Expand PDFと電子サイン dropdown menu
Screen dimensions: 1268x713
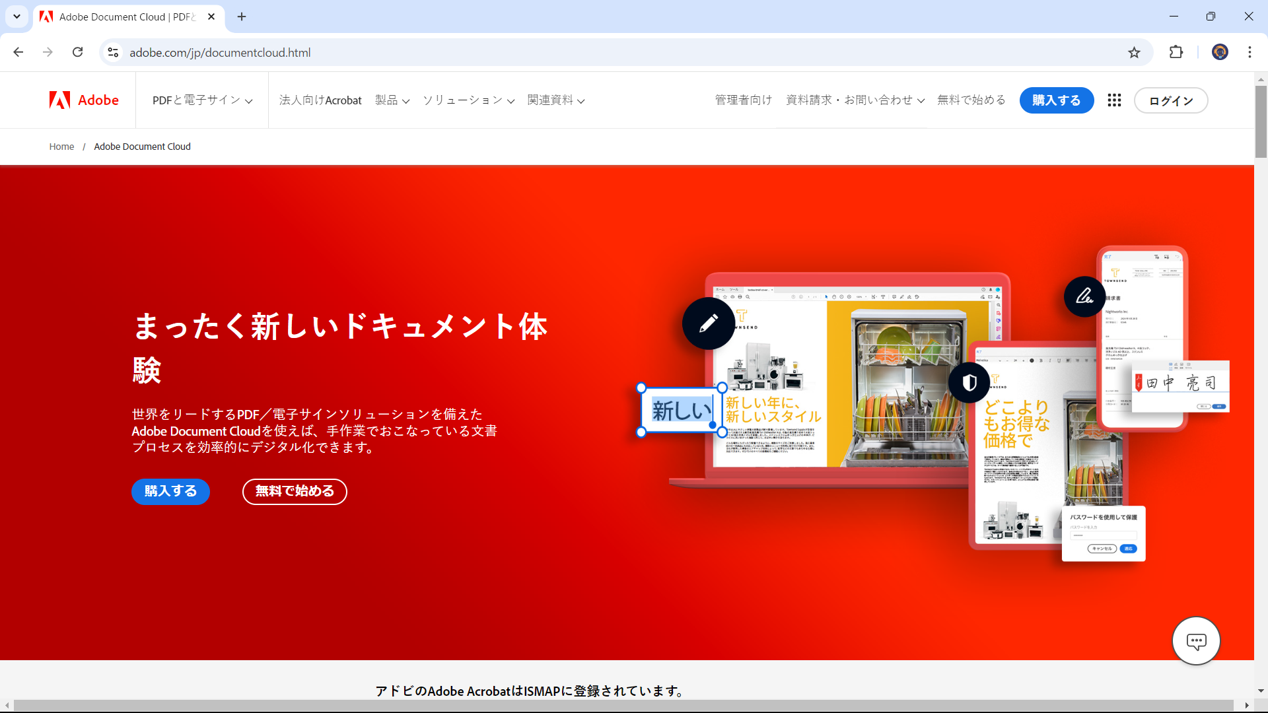coord(202,100)
